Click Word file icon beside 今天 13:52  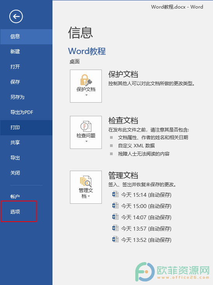pyautogui.click(x=115, y=240)
